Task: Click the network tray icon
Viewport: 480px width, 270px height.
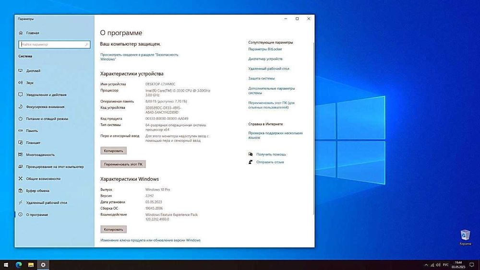Action: point(432,265)
